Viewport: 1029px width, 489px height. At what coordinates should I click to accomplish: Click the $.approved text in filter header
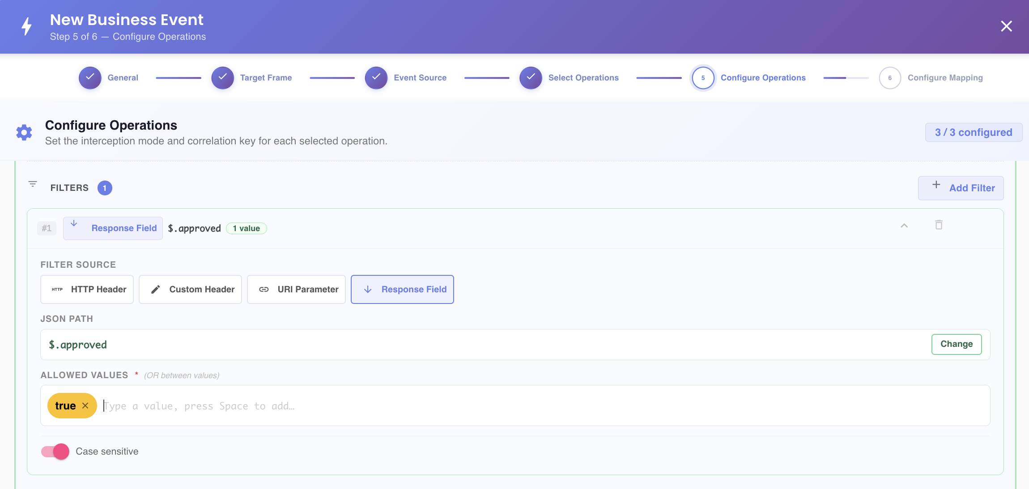point(194,228)
